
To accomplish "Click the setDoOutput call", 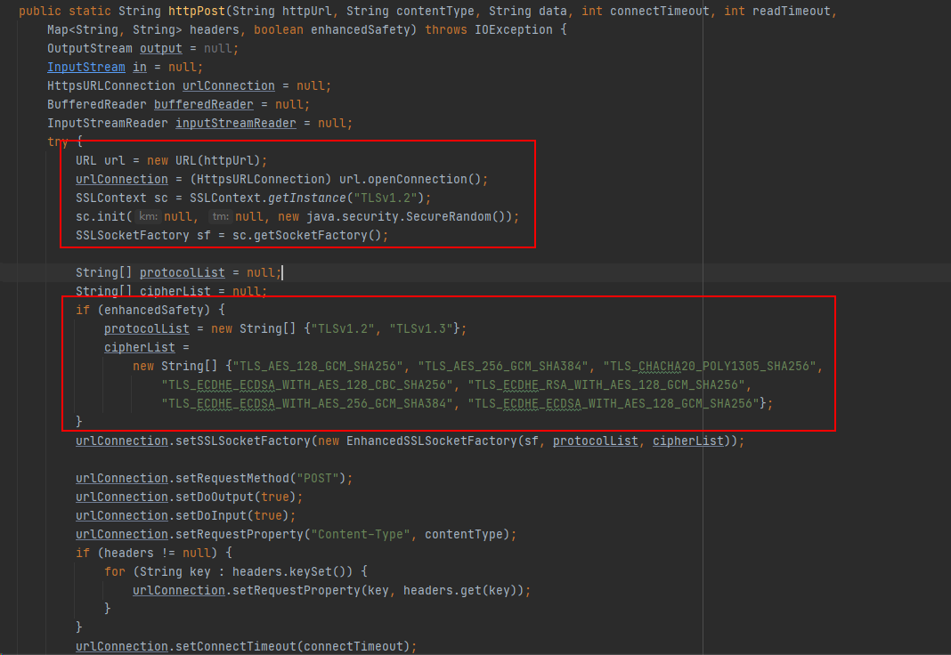I will tap(215, 497).
